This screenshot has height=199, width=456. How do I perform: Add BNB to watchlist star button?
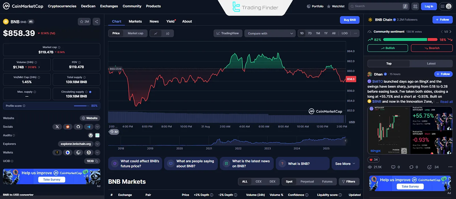[x=84, y=22]
